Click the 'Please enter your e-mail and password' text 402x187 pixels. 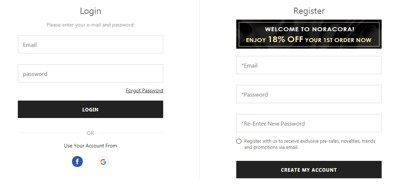[91, 25]
